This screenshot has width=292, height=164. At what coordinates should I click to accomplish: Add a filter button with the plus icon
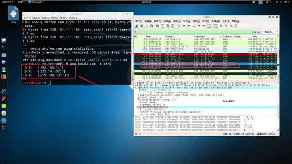277,32
